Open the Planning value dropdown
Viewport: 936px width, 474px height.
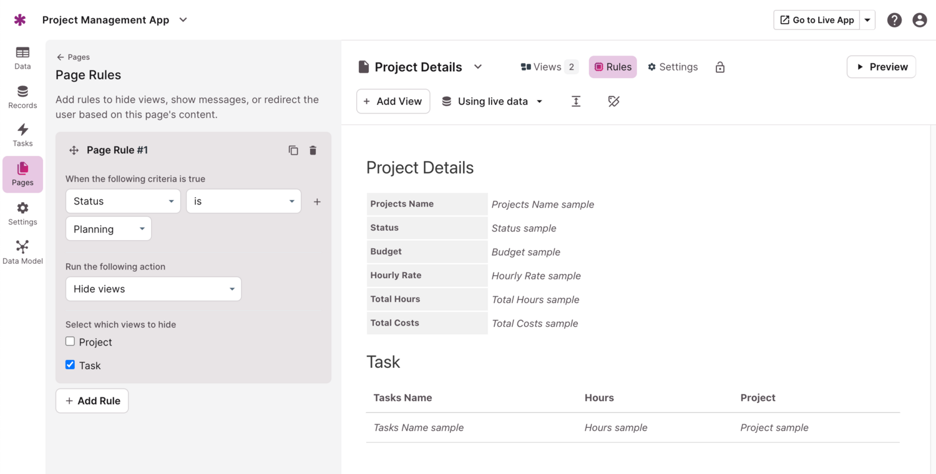click(x=109, y=229)
